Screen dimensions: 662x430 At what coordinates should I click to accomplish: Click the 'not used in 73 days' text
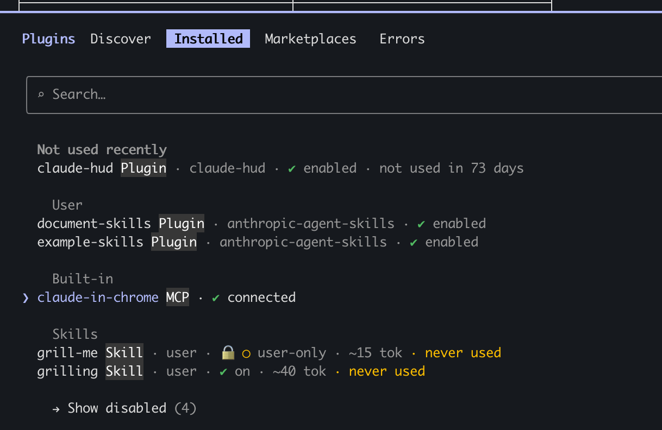tap(451, 168)
